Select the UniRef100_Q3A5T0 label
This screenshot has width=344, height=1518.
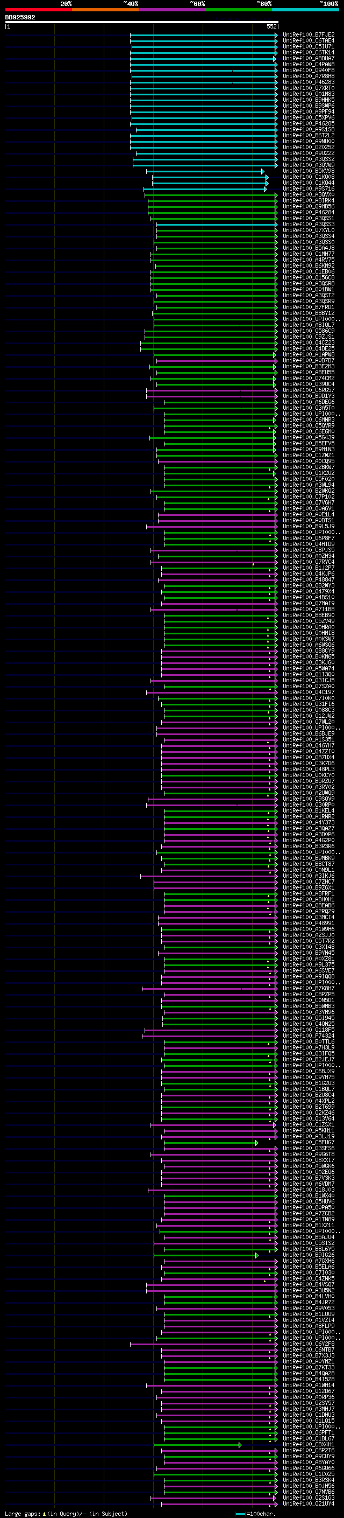pos(309,408)
